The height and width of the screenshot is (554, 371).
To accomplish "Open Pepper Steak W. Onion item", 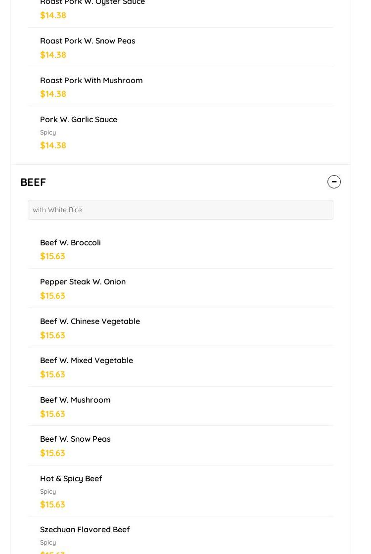I will tap(83, 281).
